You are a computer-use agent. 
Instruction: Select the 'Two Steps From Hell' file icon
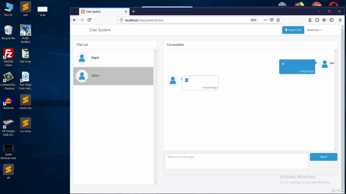[x=25, y=81]
